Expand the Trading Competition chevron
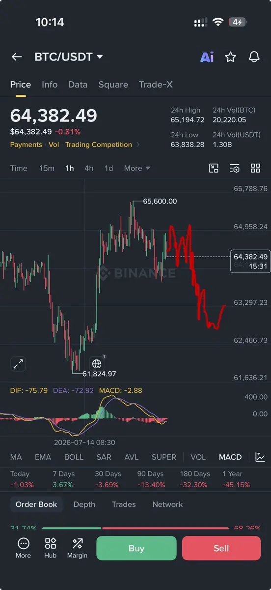The height and width of the screenshot is (590, 271). (x=138, y=145)
